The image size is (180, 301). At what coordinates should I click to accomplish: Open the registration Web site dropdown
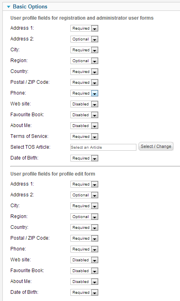pos(84,104)
